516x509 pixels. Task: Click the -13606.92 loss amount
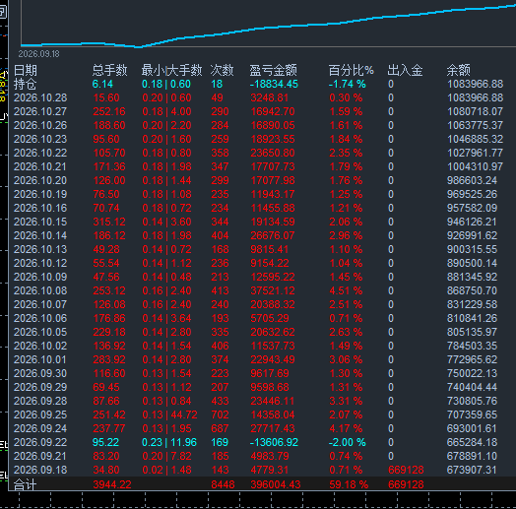point(274,442)
